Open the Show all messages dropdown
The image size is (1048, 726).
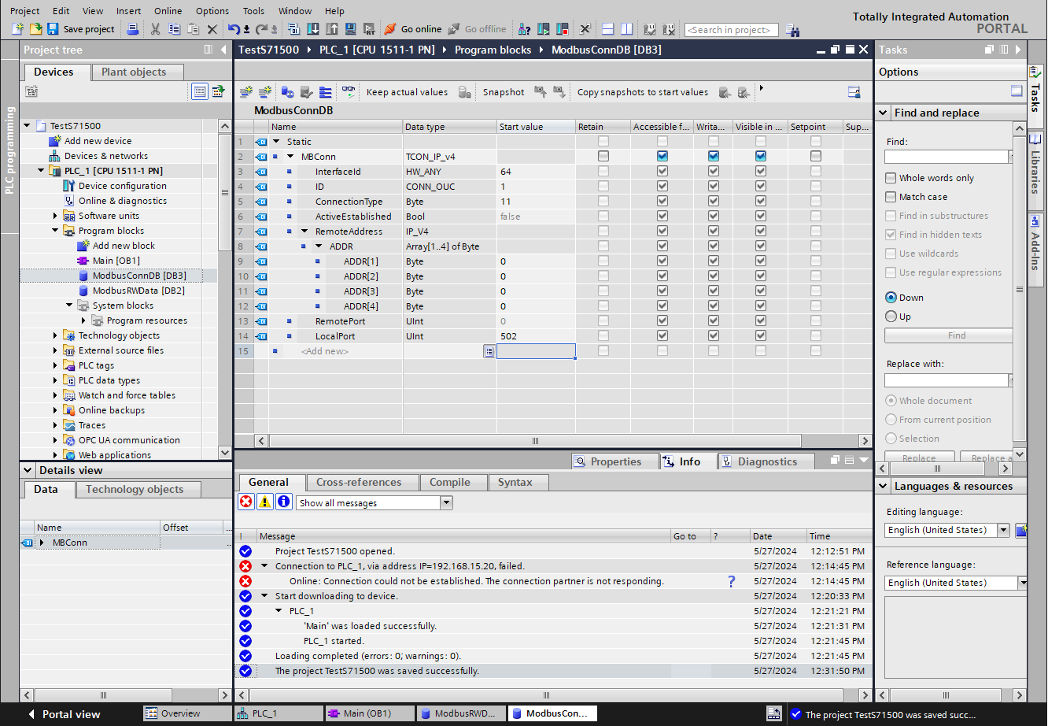pos(447,502)
